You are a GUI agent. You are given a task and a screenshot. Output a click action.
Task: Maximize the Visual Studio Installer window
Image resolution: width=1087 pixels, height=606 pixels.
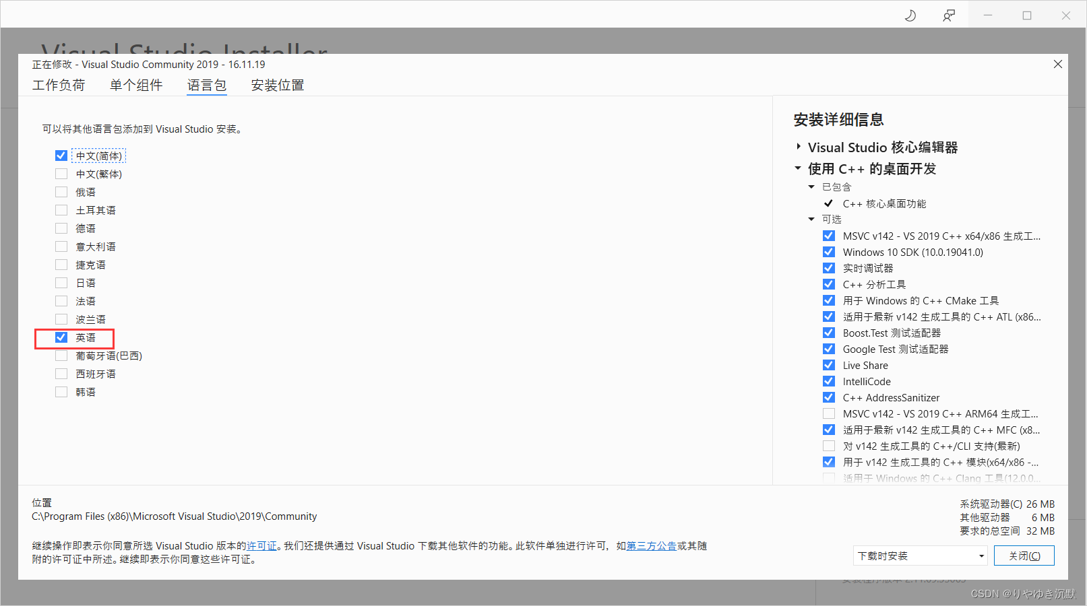(x=1027, y=15)
